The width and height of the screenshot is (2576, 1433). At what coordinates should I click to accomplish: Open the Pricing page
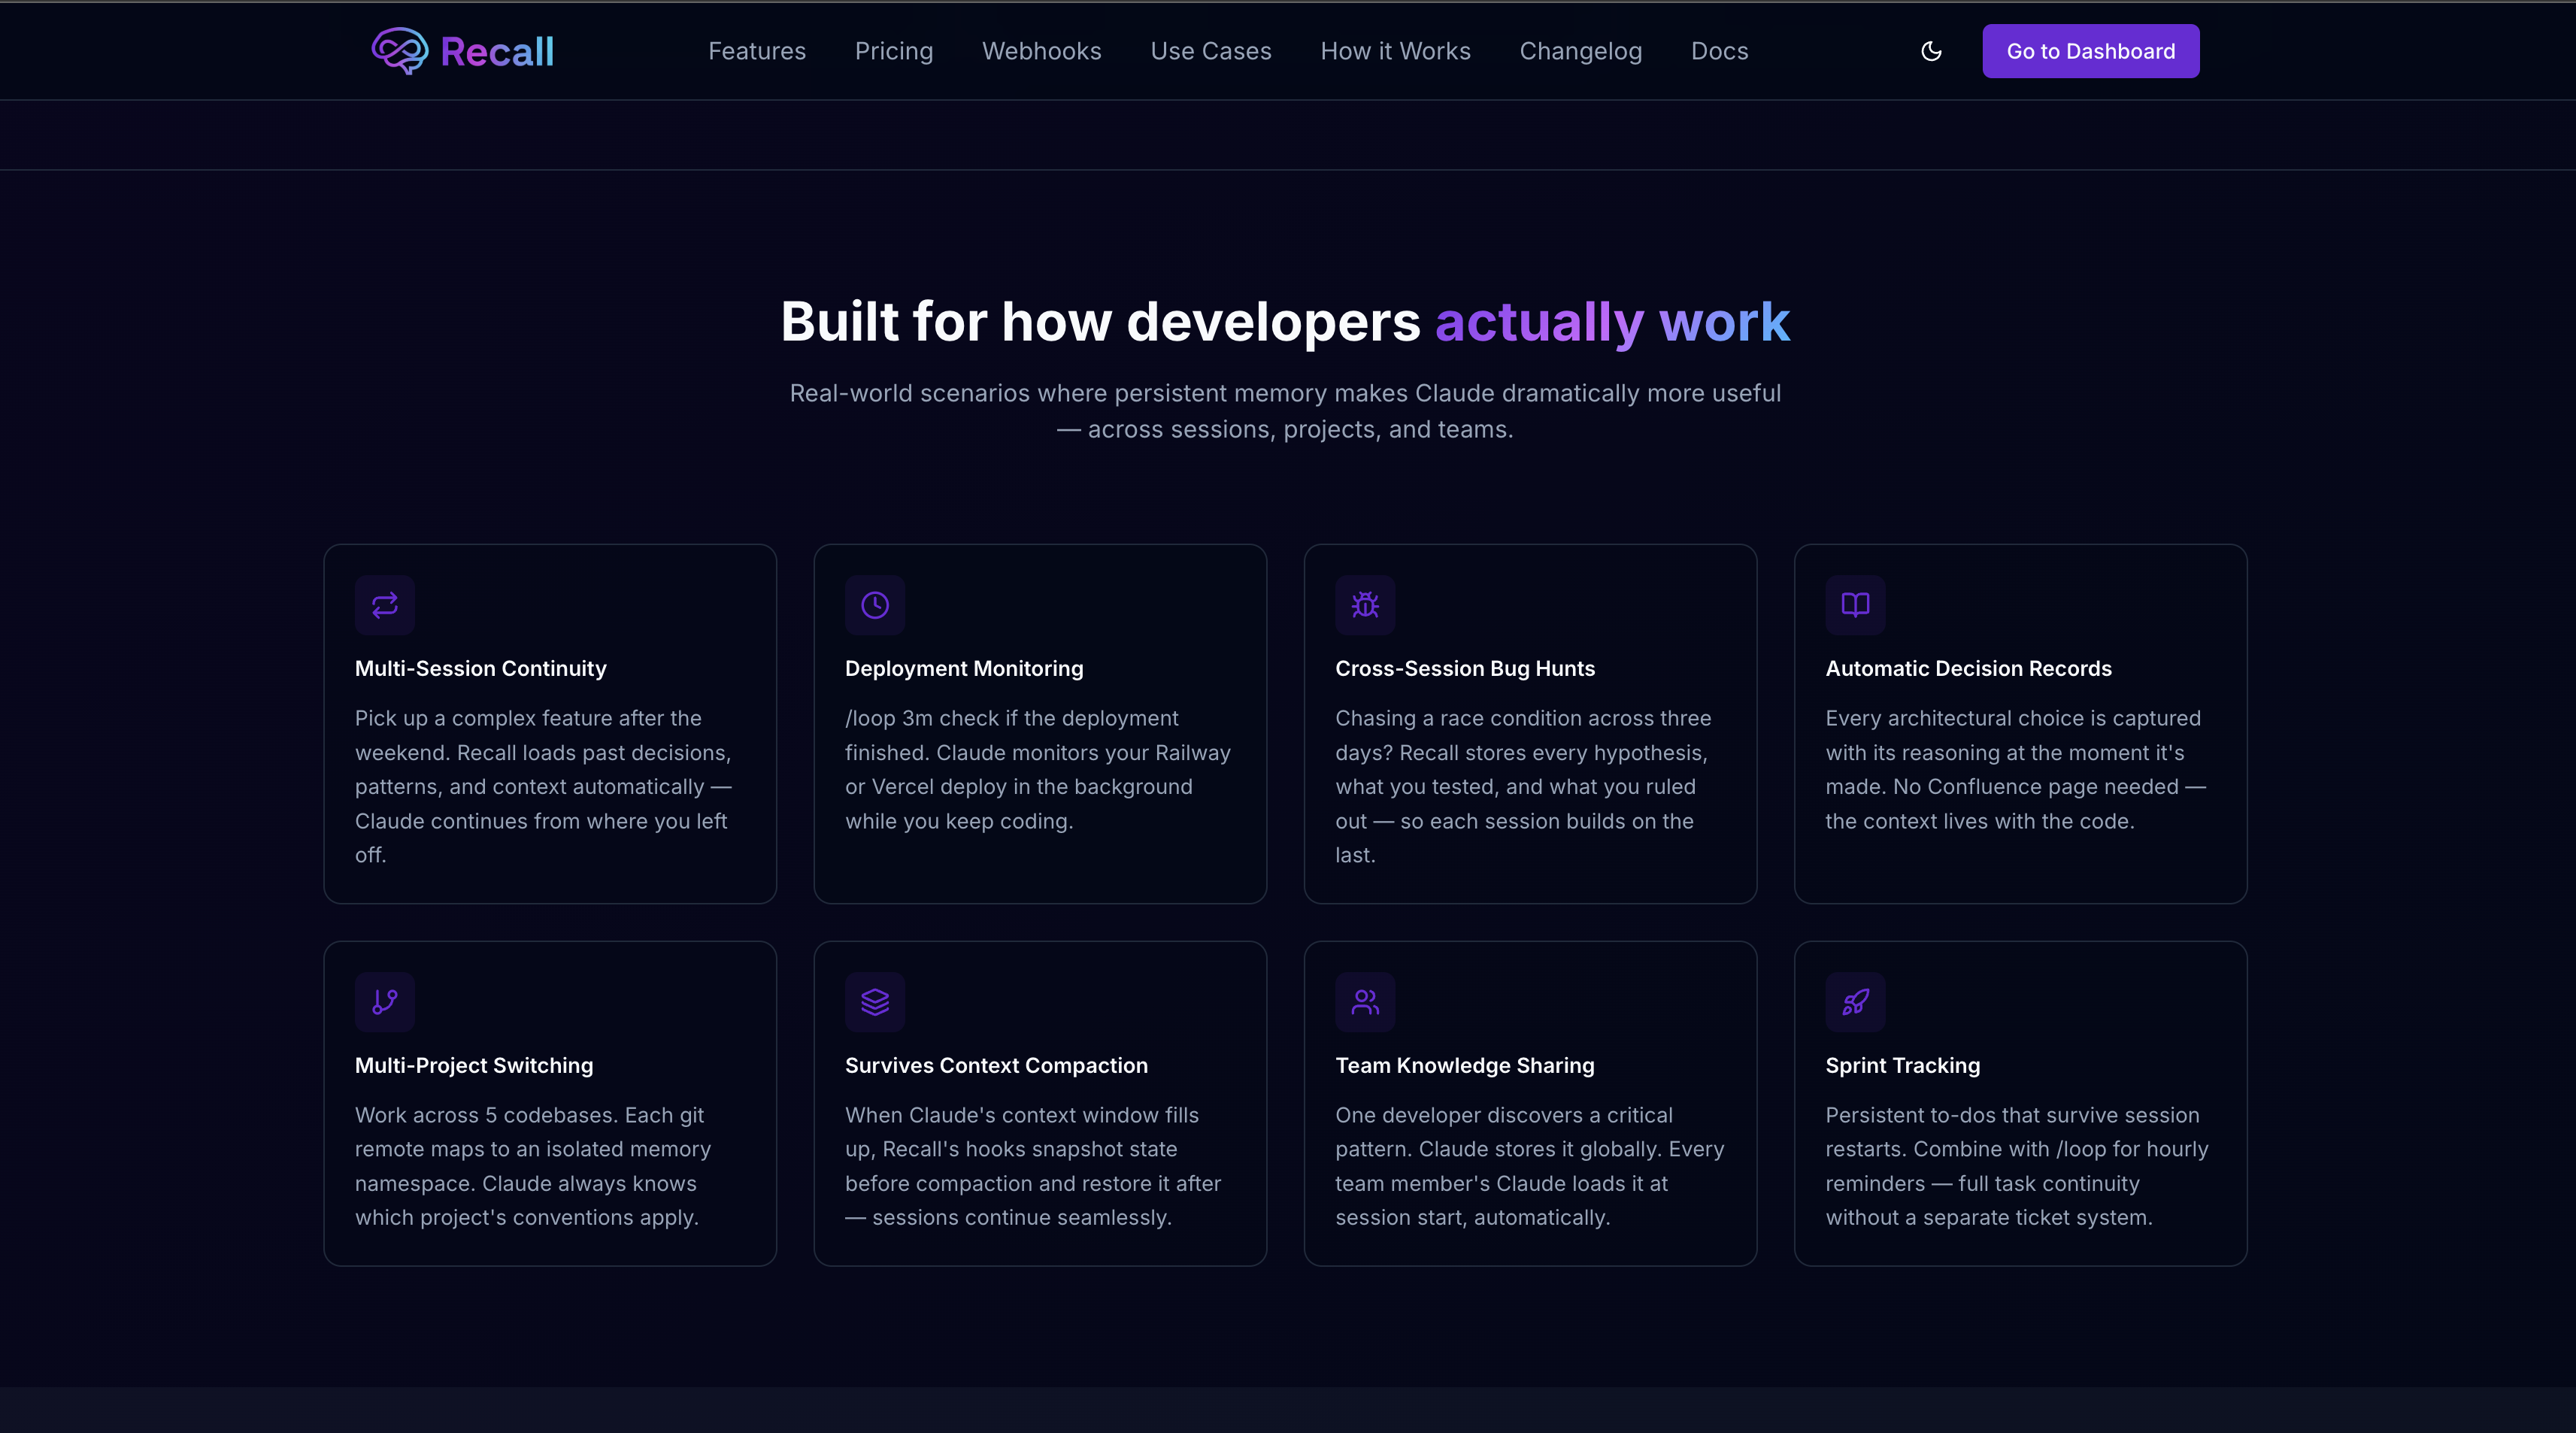click(894, 51)
